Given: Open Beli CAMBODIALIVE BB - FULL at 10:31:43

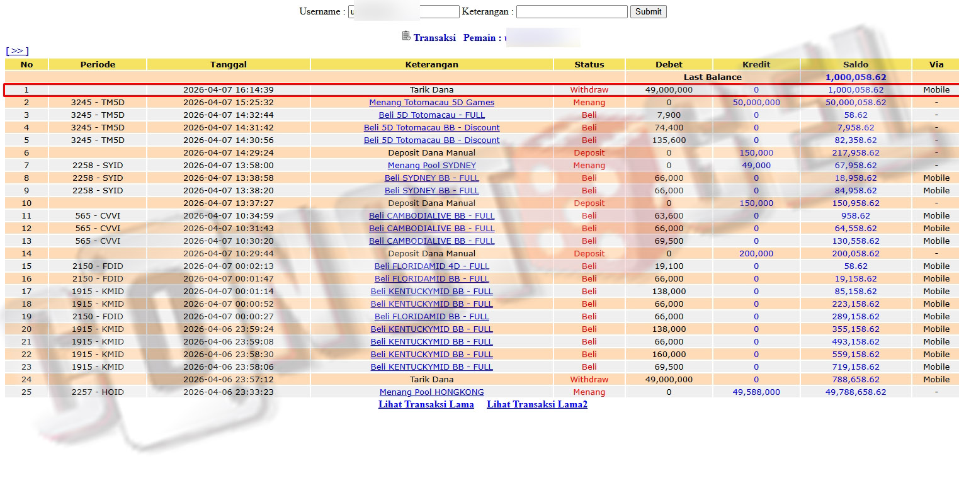Looking at the screenshot, I should [432, 229].
